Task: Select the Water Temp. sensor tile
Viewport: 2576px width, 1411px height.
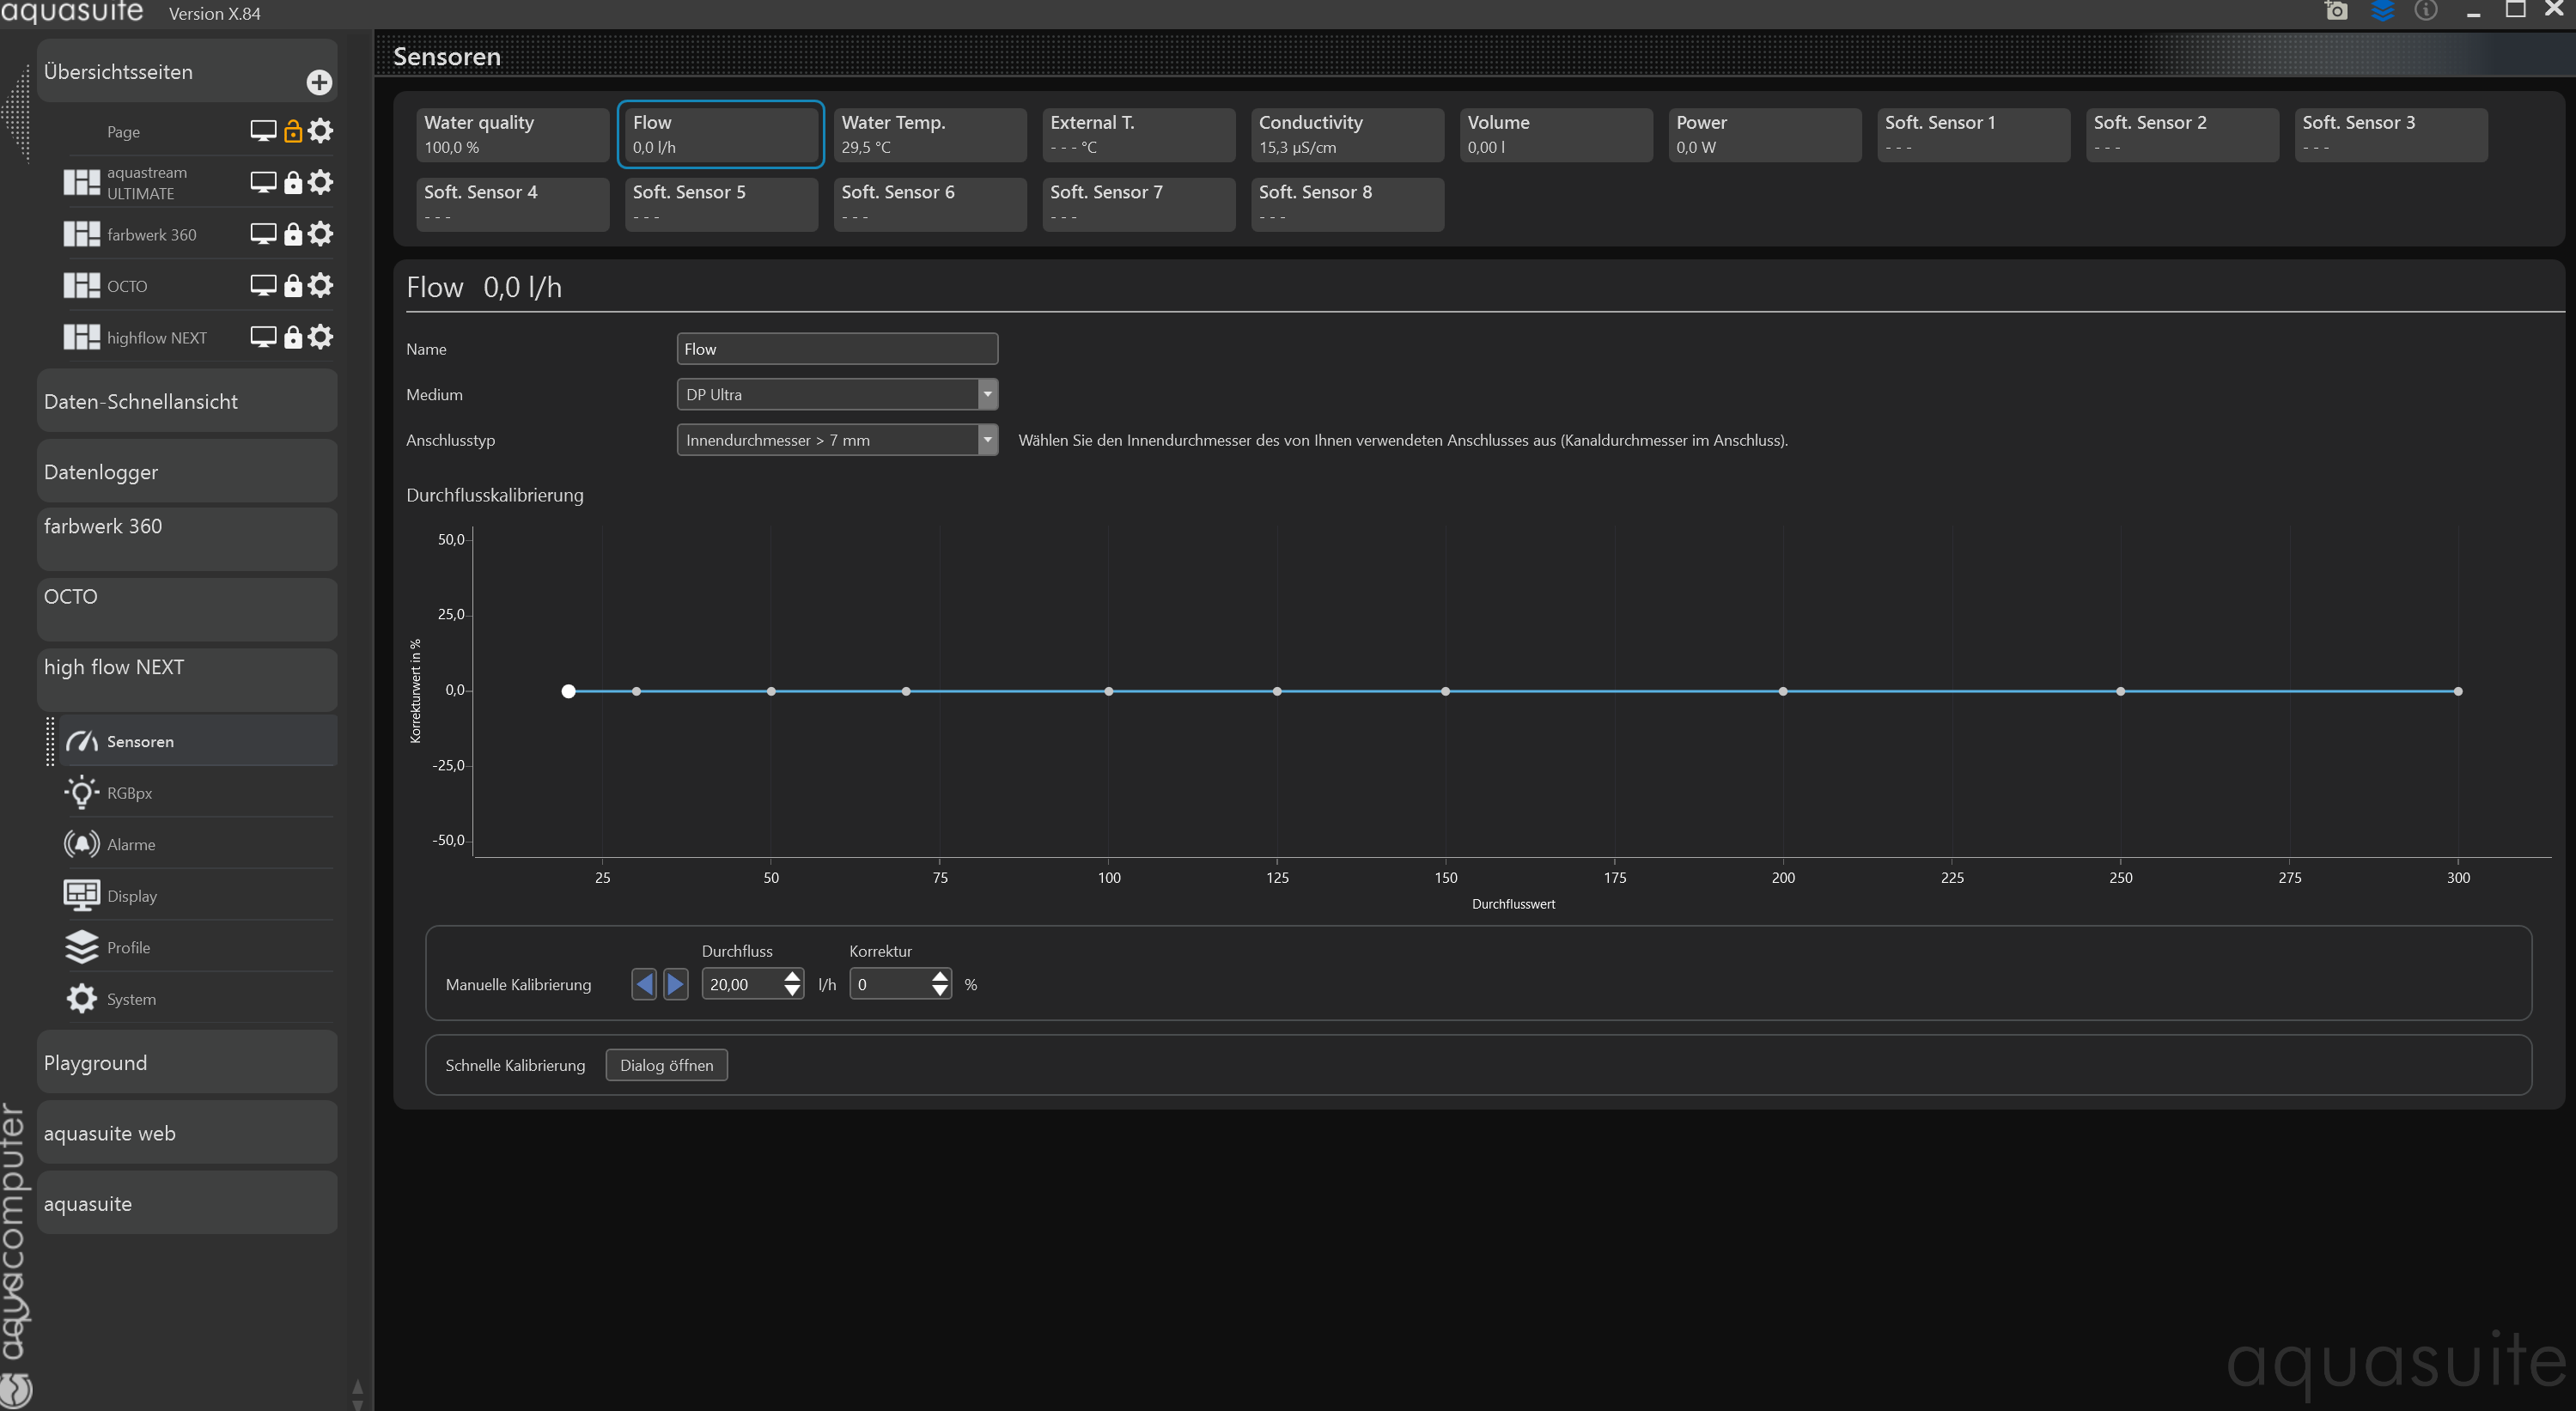Action: coord(929,134)
